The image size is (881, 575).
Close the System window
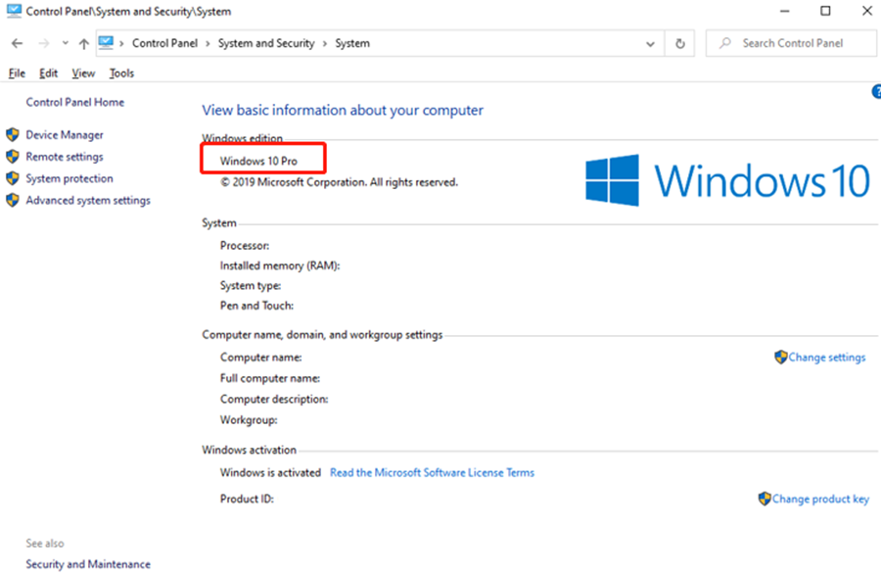867,11
